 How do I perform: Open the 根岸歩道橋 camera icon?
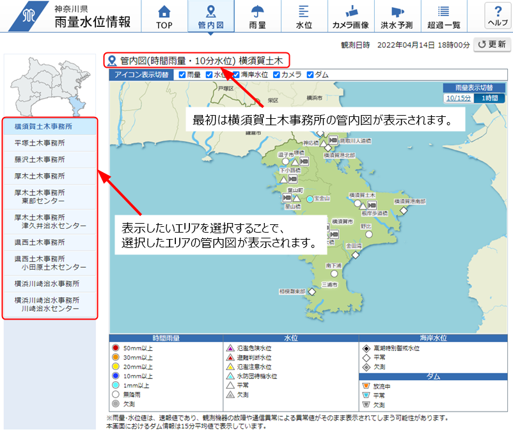pos(372,205)
